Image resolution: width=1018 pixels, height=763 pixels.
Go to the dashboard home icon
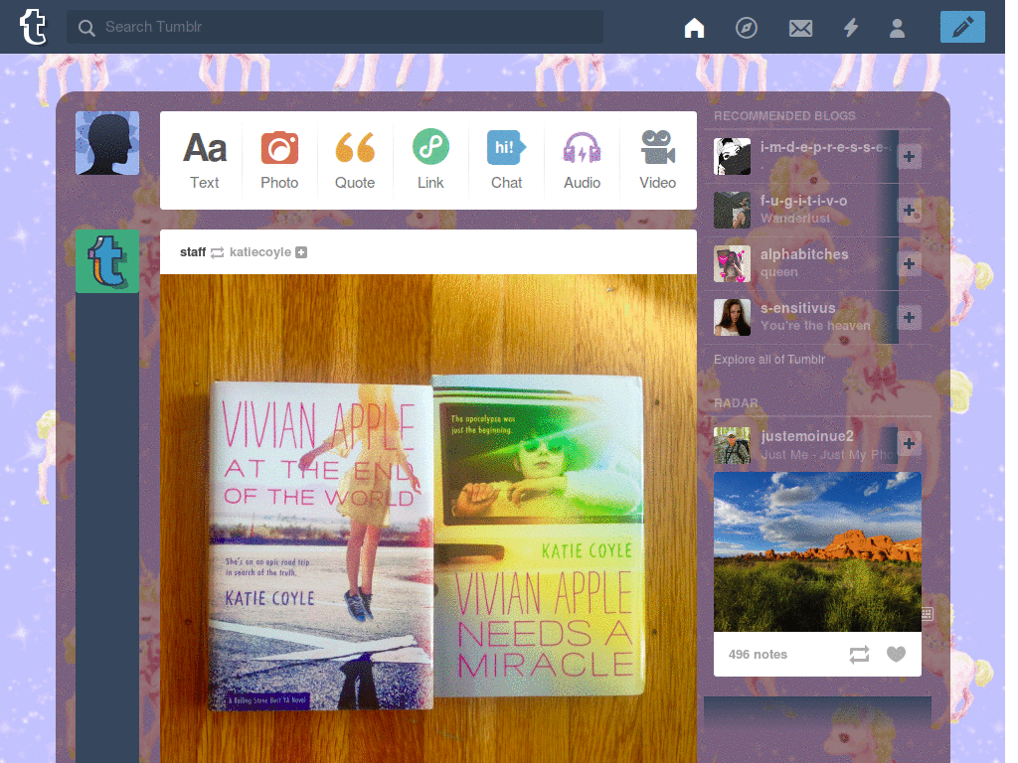[694, 27]
